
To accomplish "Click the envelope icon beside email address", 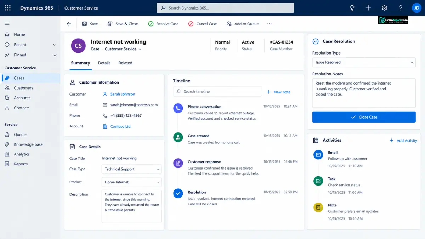I will click(x=105, y=105).
